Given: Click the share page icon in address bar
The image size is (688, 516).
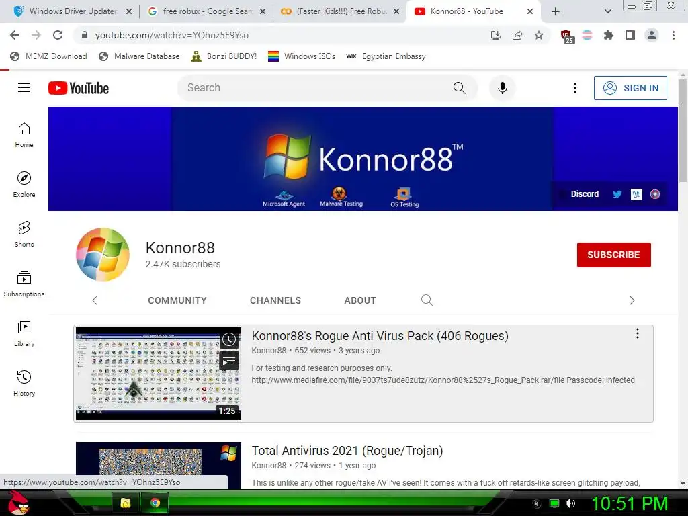Looking at the screenshot, I should (517, 35).
